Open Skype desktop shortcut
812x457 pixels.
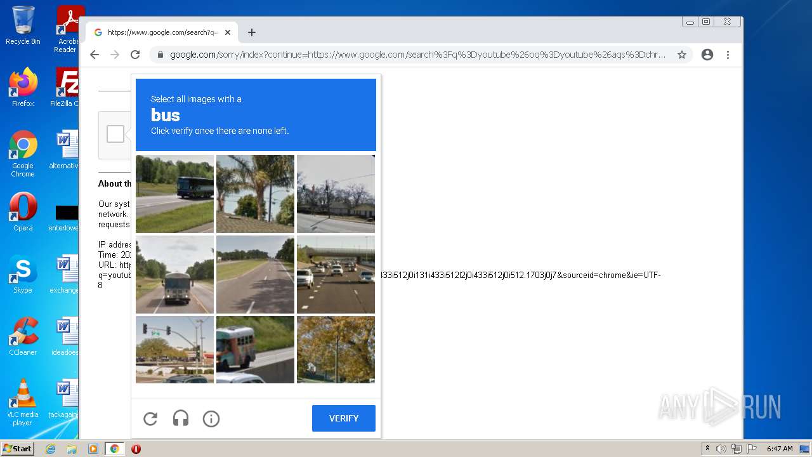pyautogui.click(x=23, y=274)
